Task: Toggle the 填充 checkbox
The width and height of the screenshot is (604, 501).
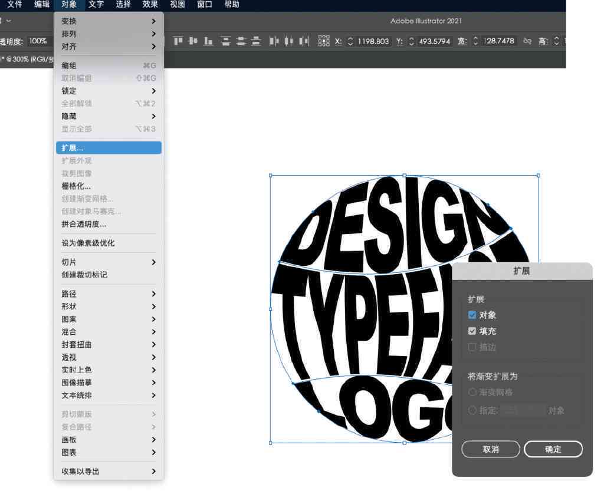Action: pyautogui.click(x=472, y=331)
